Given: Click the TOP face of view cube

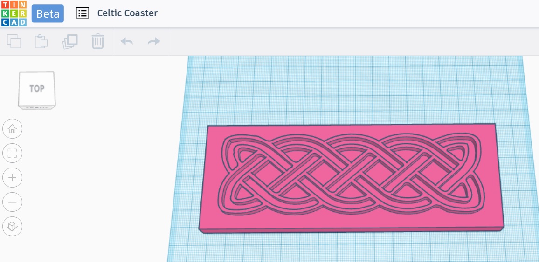Looking at the screenshot, I should [37, 88].
